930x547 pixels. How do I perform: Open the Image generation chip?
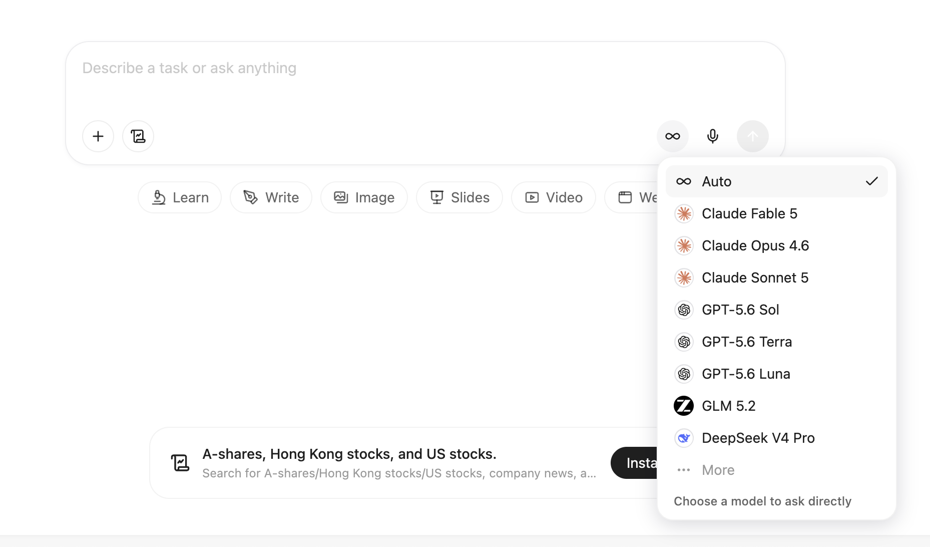364,197
